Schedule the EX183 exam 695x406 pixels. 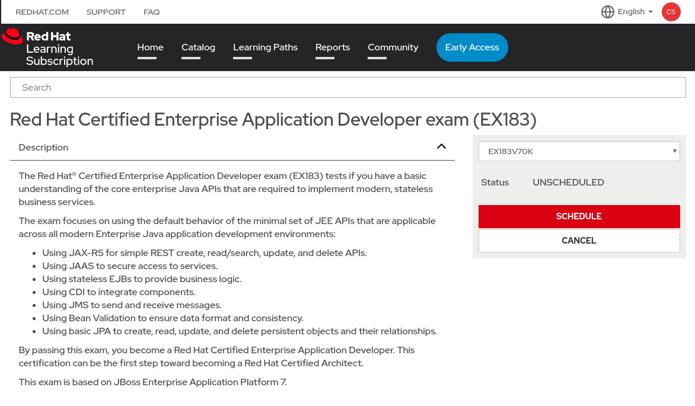tap(579, 216)
